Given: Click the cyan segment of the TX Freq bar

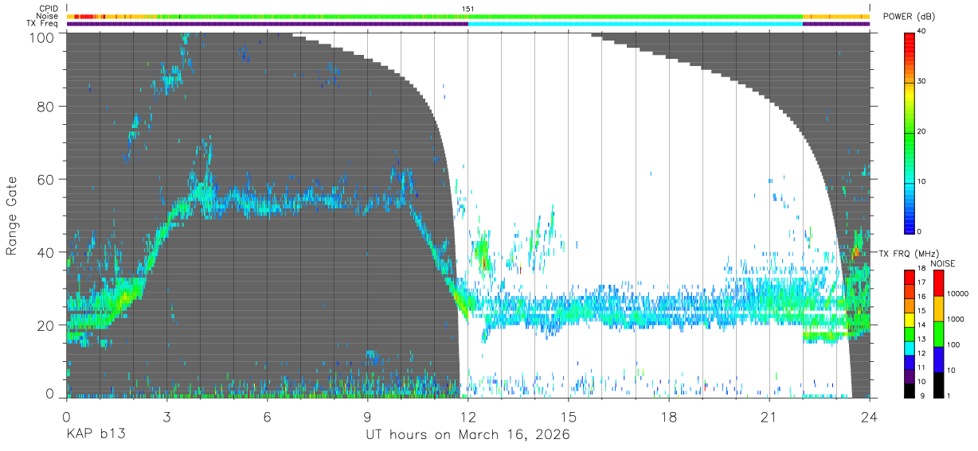Looking at the screenshot, I should tap(635, 24).
